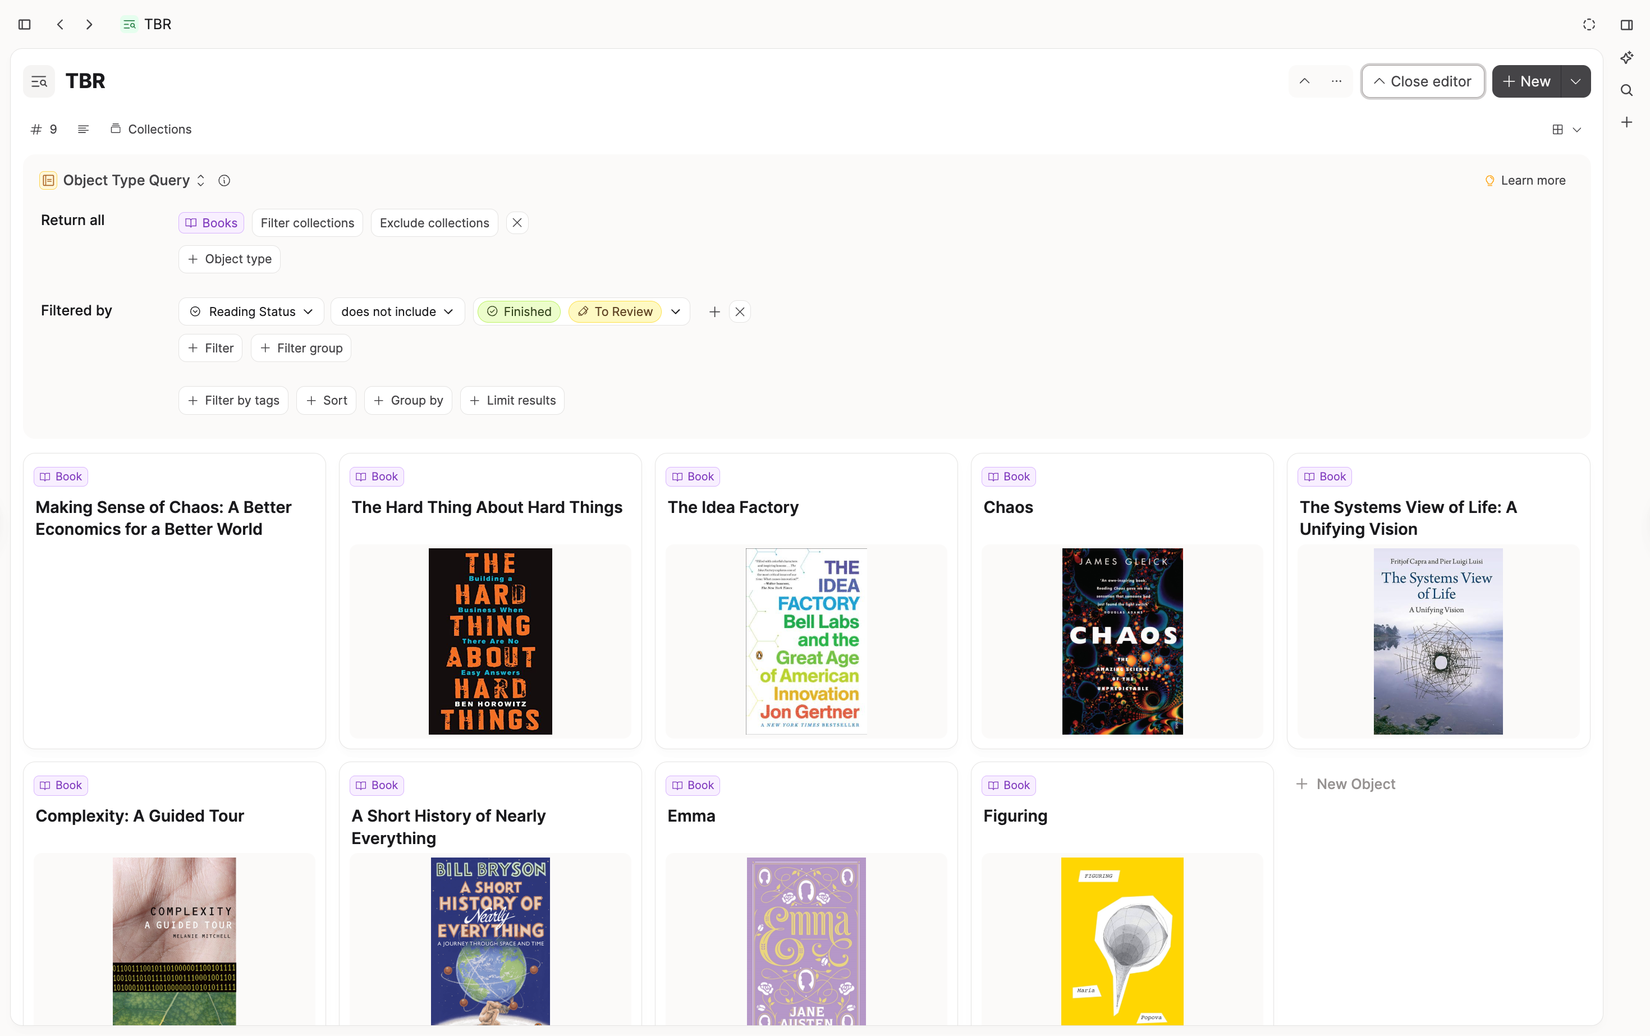This screenshot has width=1650, height=1036.
Task: Click the plus icon in right rail
Action: tap(1626, 122)
